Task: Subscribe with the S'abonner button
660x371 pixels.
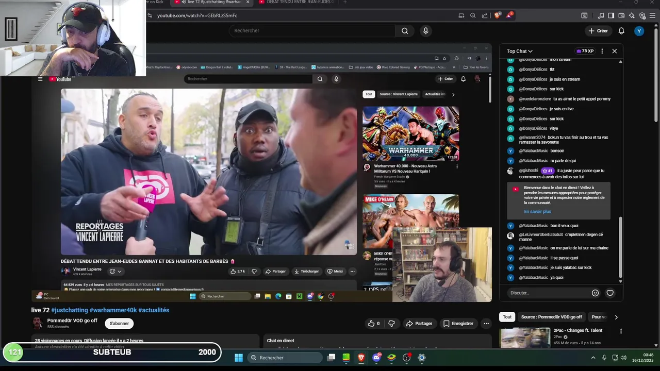Action: pyautogui.click(x=119, y=324)
